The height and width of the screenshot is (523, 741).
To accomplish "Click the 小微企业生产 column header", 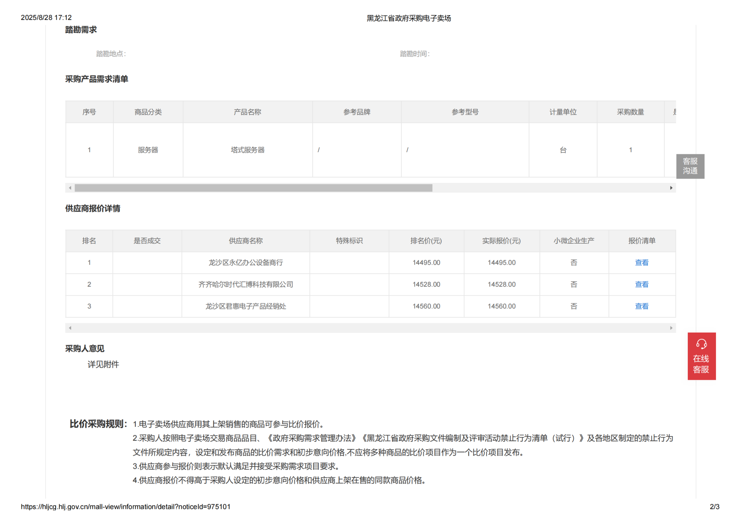I will [x=574, y=241].
